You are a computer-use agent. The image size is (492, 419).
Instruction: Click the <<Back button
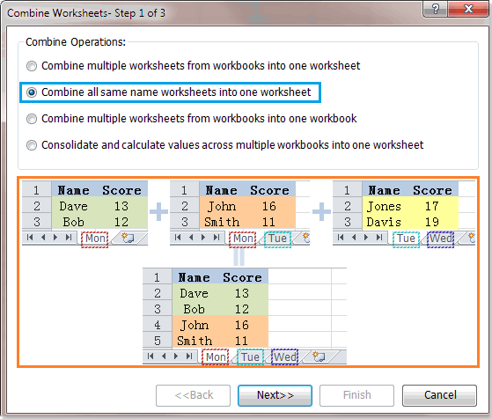194,395
